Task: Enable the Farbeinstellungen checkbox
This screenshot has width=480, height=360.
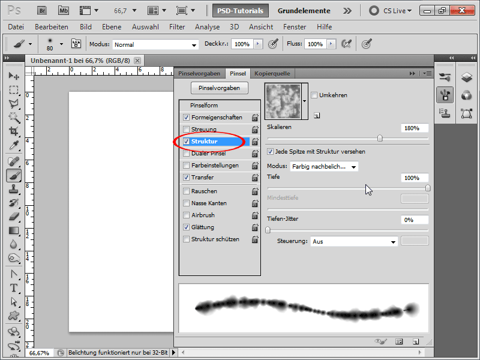Action: point(186,166)
